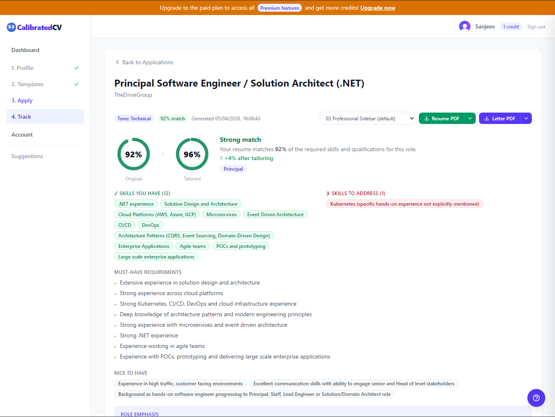Open the help question mark button

point(536,398)
